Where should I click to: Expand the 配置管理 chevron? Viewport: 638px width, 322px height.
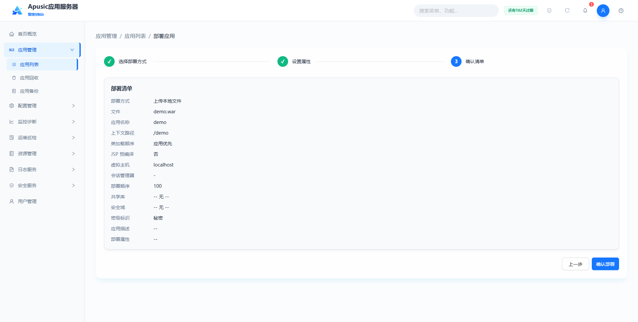73,106
